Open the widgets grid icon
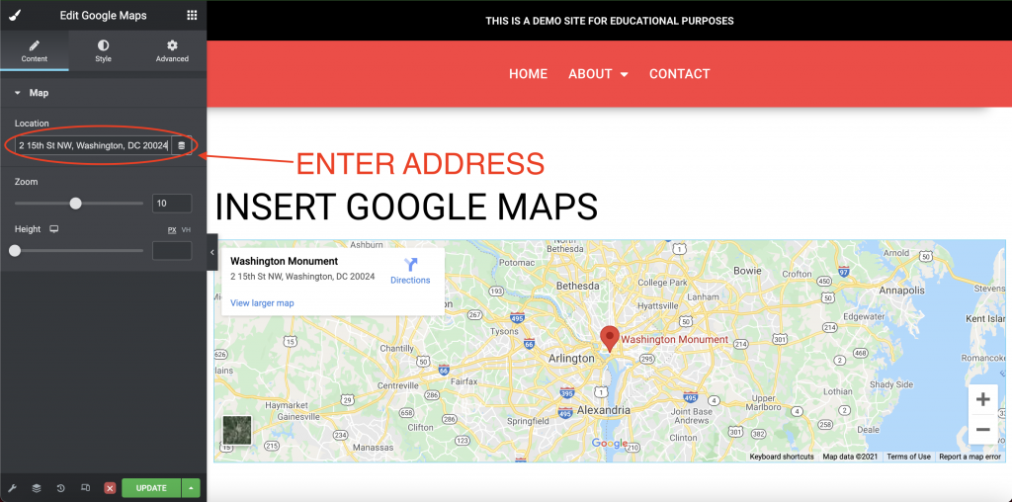 pyautogui.click(x=192, y=16)
